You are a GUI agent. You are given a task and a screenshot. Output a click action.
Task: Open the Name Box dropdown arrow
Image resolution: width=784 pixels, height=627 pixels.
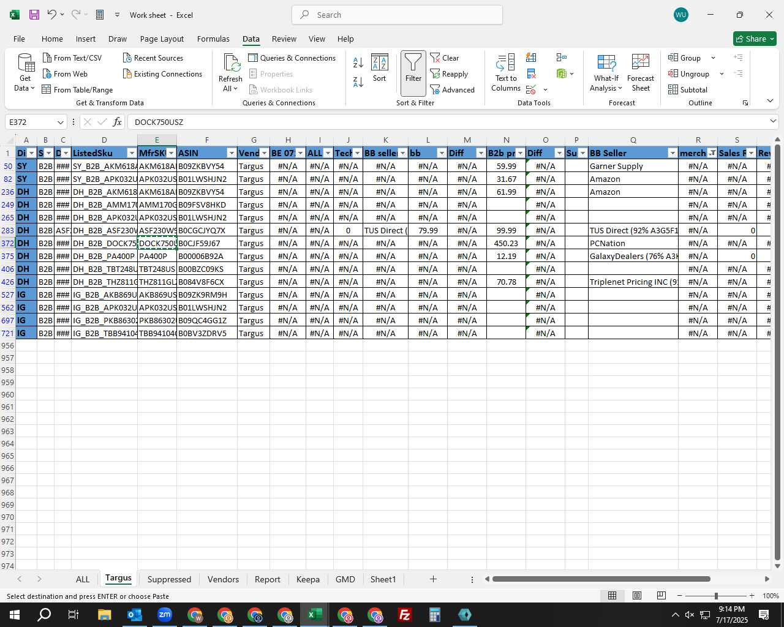60,122
